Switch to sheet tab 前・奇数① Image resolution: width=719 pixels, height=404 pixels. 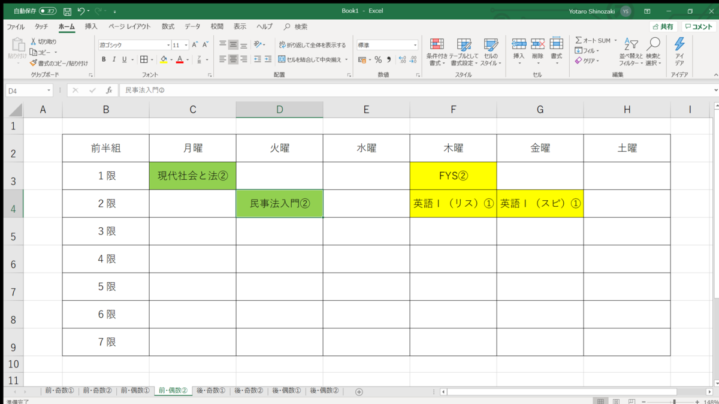[x=59, y=391]
